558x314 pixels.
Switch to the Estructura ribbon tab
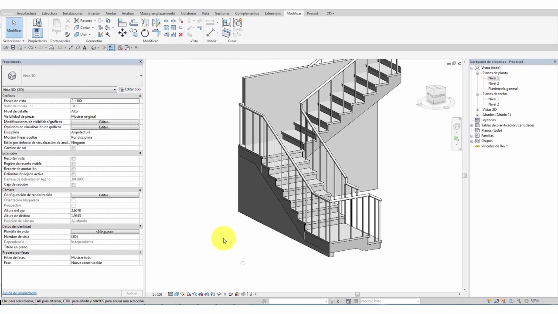(x=49, y=14)
